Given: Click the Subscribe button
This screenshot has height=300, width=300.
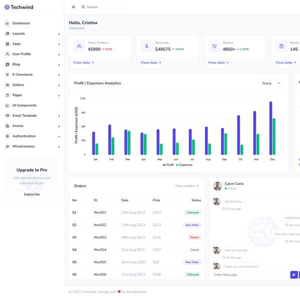Looking at the screenshot, I should pyautogui.click(x=31, y=194).
